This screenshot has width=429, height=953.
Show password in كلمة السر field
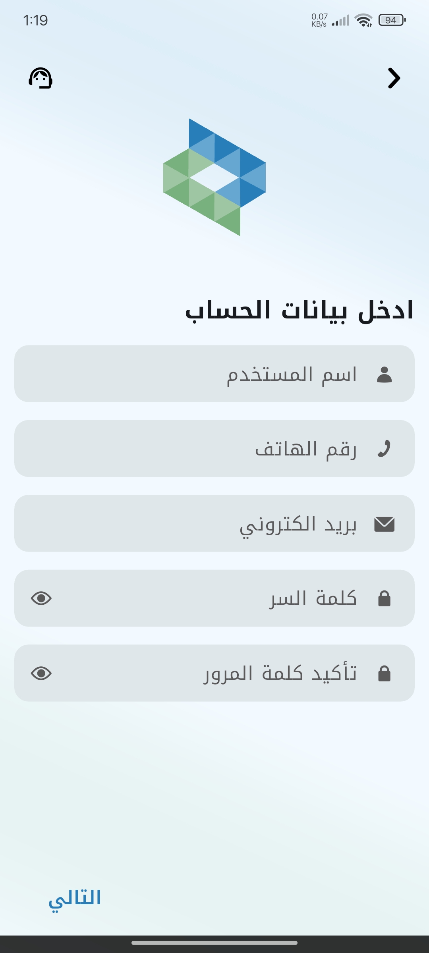pyautogui.click(x=41, y=598)
